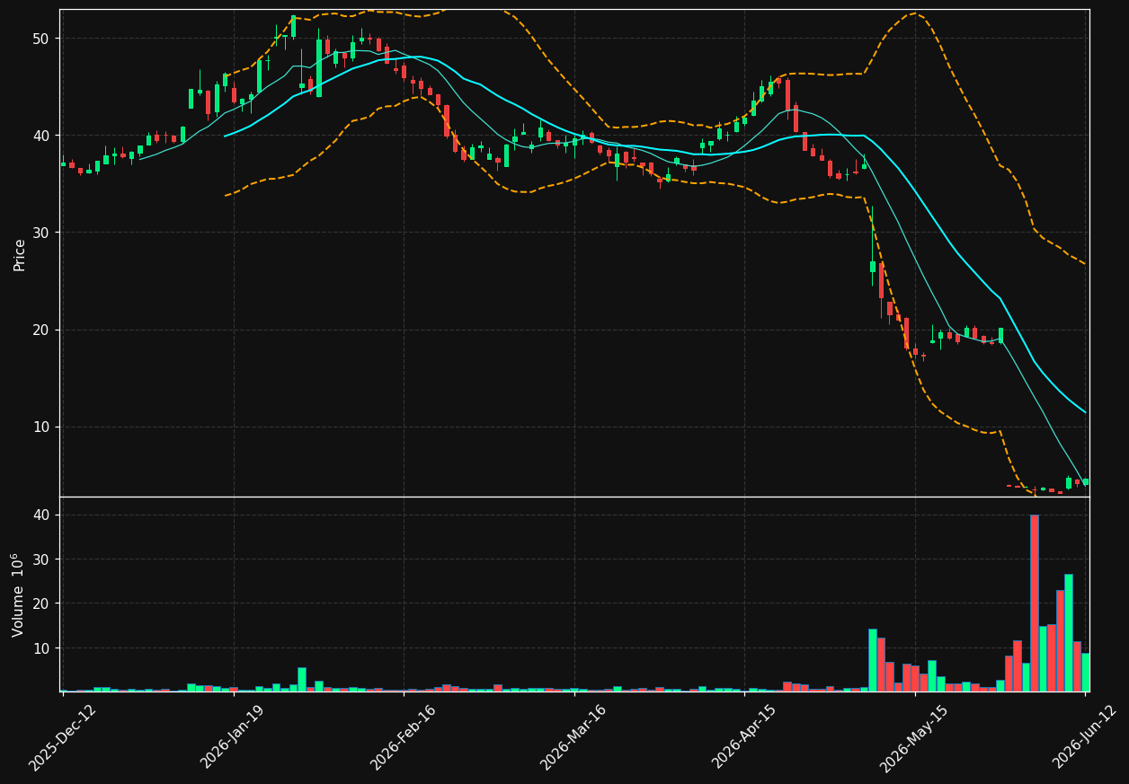Image resolution: width=1129 pixels, height=784 pixels.
Task: Click the 30 price tick label
Action: 41,233
